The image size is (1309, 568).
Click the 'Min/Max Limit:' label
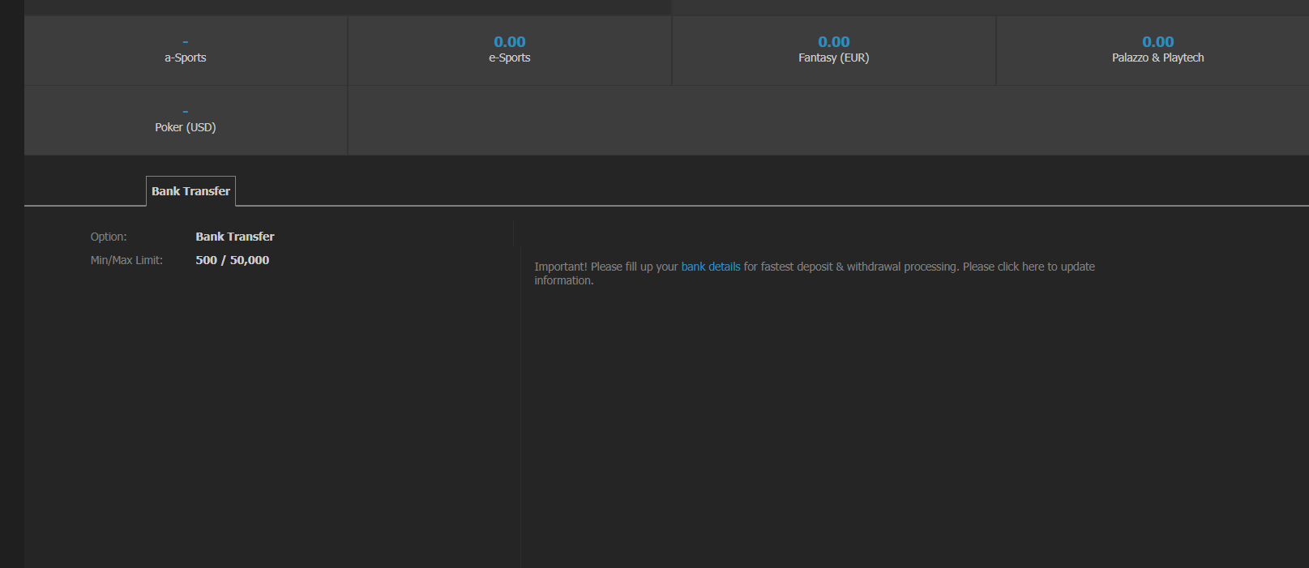(x=126, y=260)
